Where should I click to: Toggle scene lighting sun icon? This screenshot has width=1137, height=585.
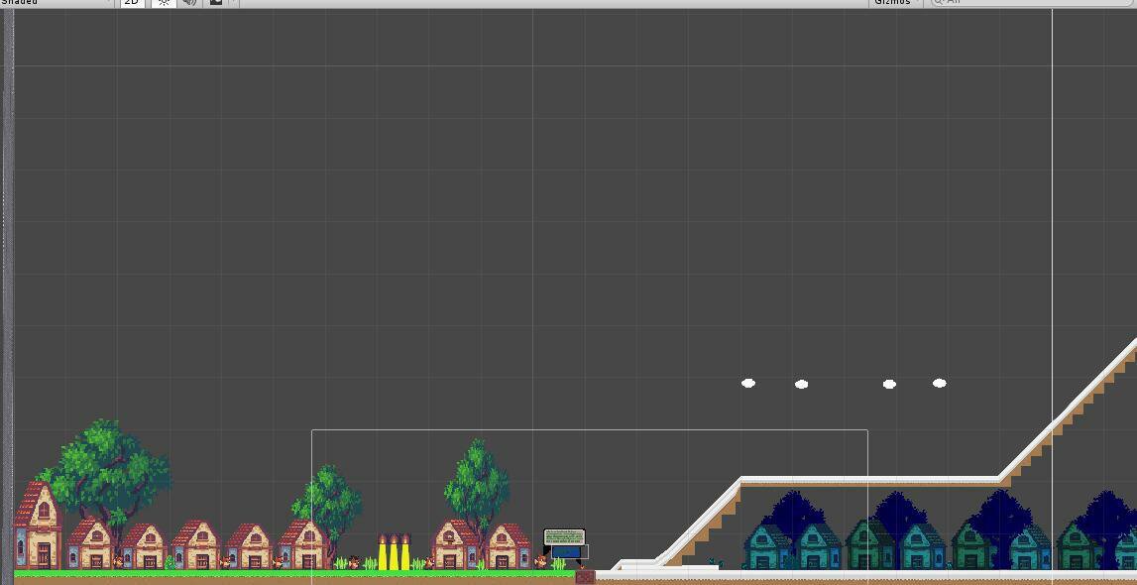164,2
